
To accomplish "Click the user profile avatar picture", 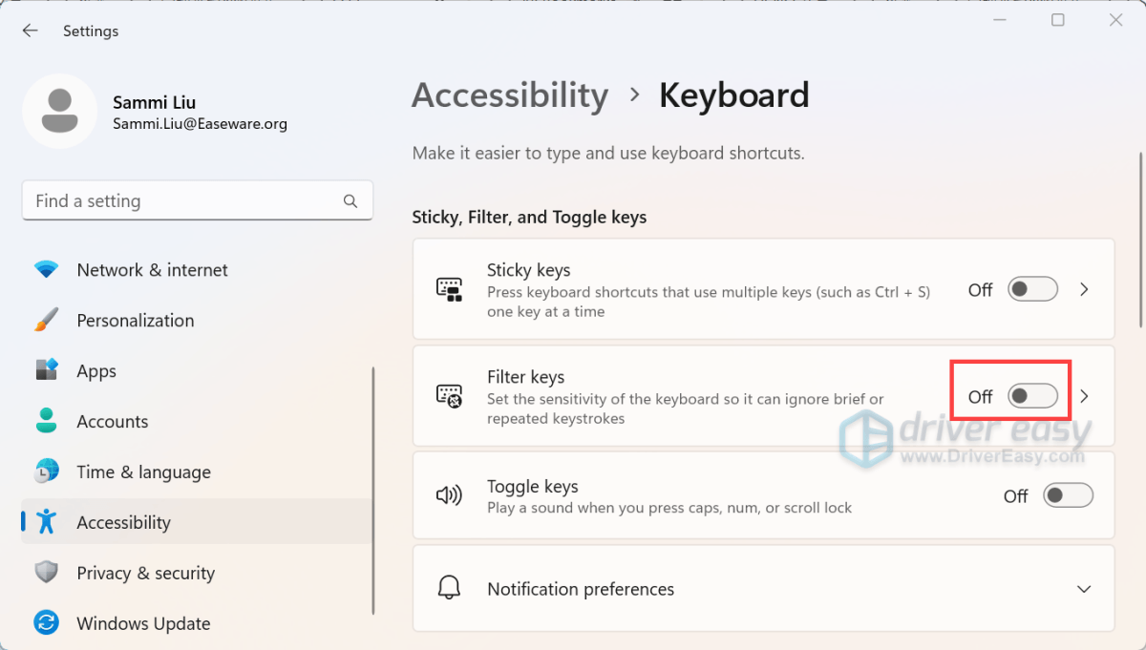I will click(x=60, y=112).
